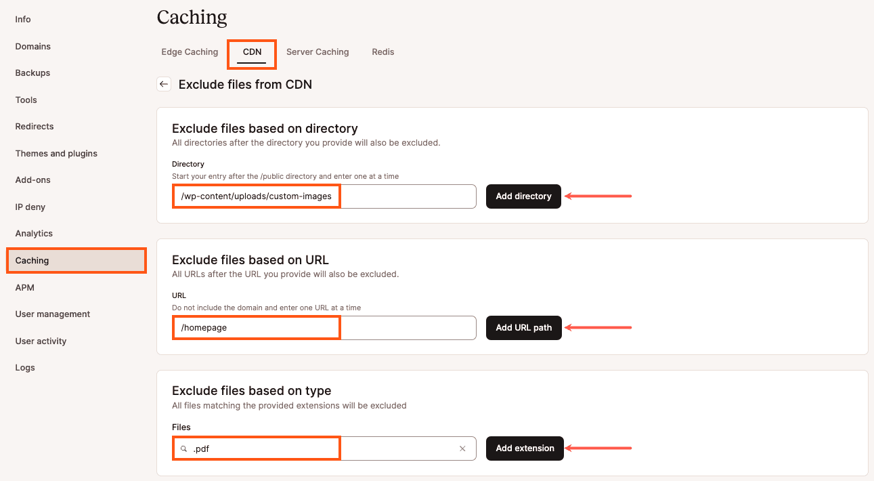Click the Files extension search field
This screenshot has height=481, width=874.
324,448
